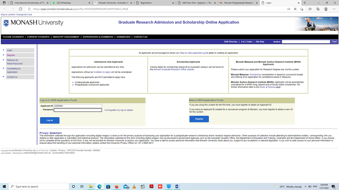
Task: Switch to the WhatsApp browser tab
Action: click(70, 3)
